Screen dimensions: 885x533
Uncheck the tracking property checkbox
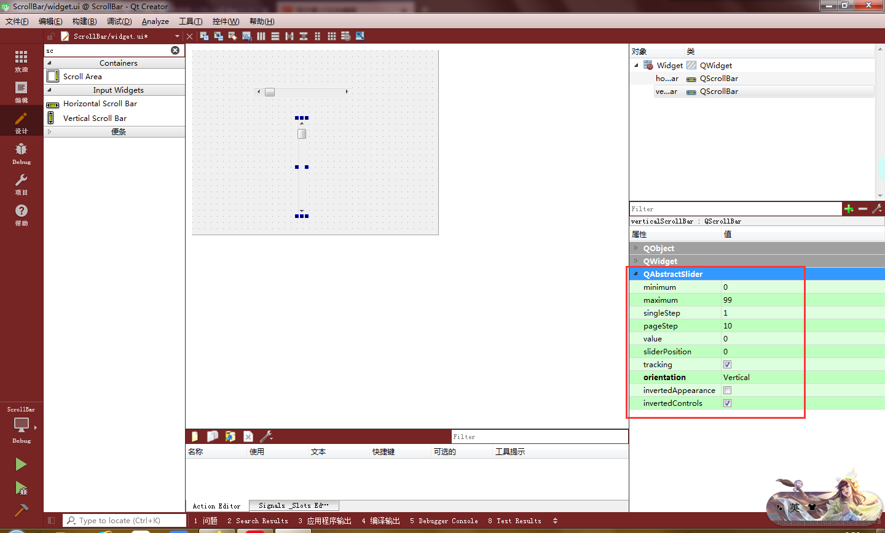point(727,364)
